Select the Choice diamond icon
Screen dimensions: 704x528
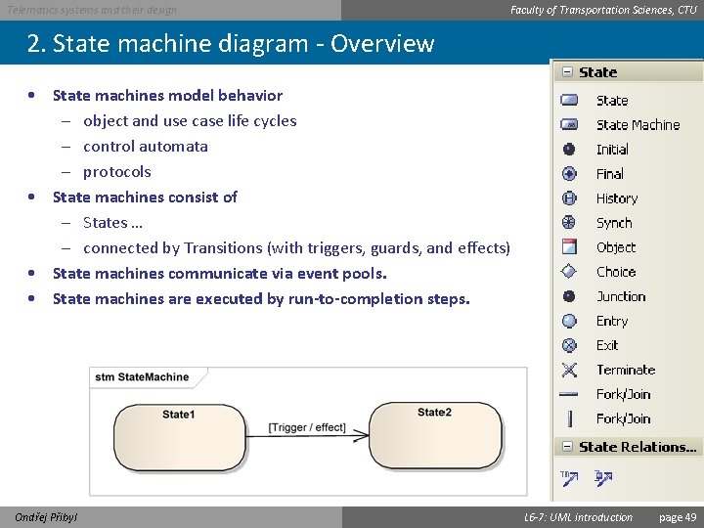(x=569, y=271)
